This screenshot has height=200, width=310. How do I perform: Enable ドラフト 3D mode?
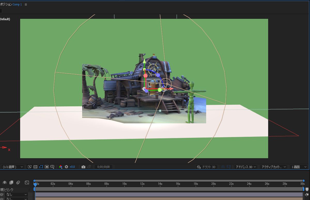(207, 167)
